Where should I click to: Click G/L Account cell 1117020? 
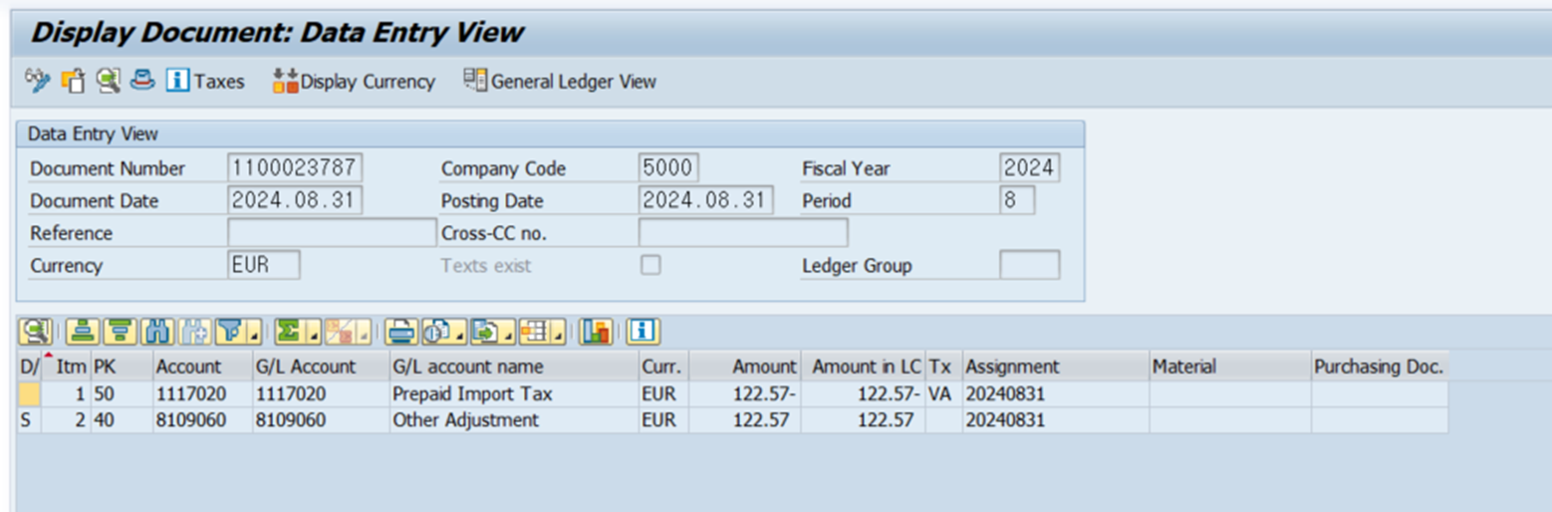coord(321,393)
